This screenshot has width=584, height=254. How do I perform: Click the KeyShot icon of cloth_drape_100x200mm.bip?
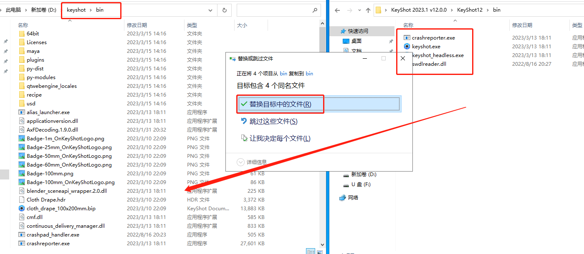[22, 208]
